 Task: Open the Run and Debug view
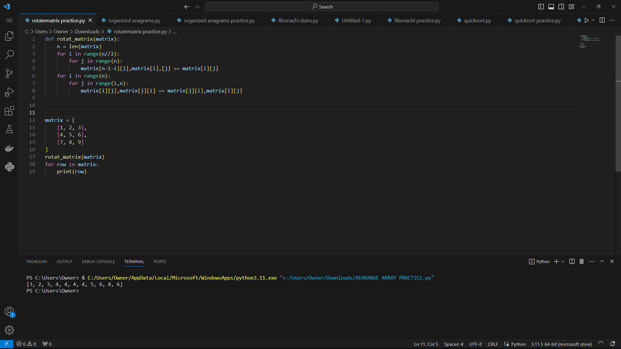[x=9, y=92]
